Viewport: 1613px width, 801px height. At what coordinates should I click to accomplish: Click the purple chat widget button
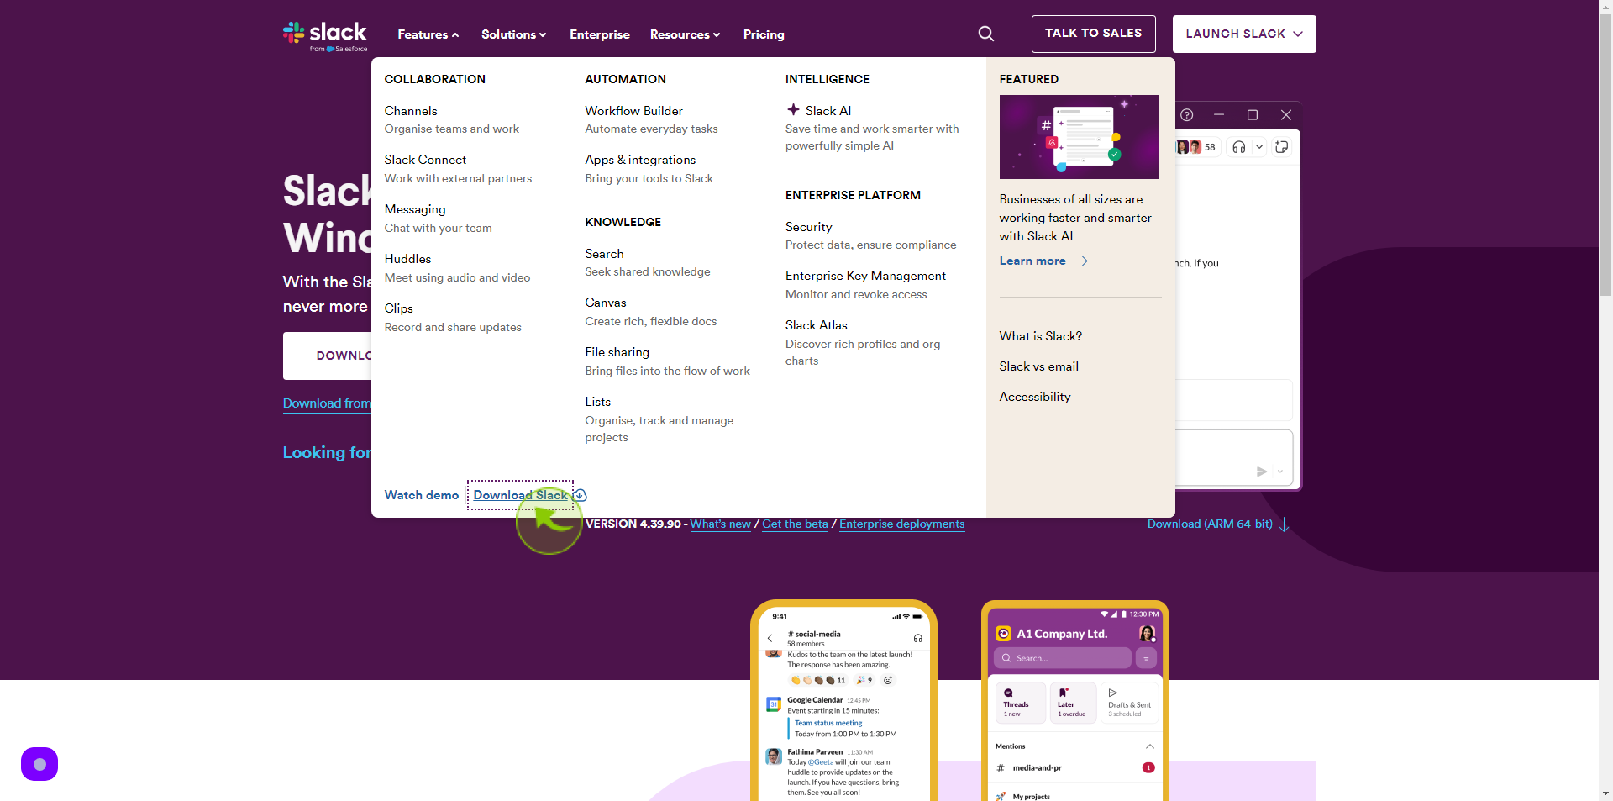click(x=39, y=764)
